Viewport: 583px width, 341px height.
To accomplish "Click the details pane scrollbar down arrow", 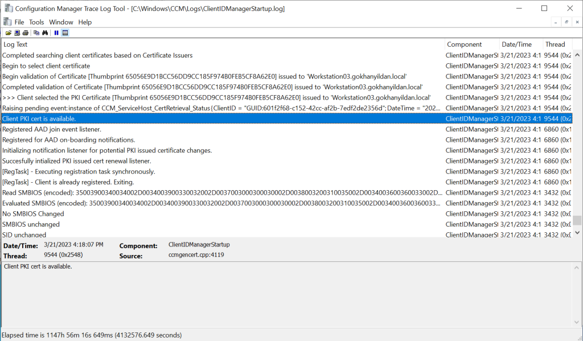I will 576,322.
